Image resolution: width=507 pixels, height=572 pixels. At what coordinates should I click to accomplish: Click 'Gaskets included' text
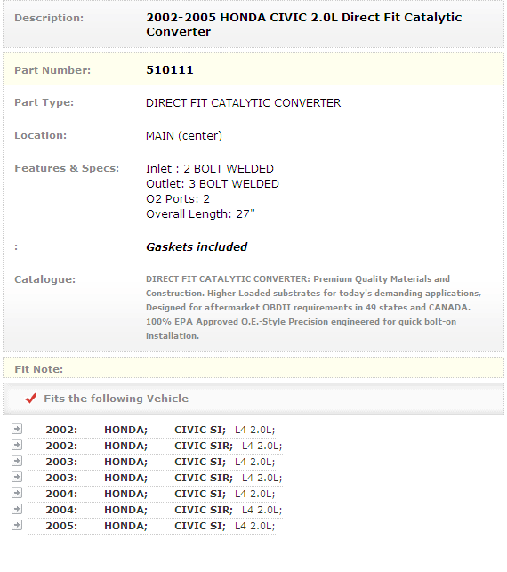tap(197, 247)
